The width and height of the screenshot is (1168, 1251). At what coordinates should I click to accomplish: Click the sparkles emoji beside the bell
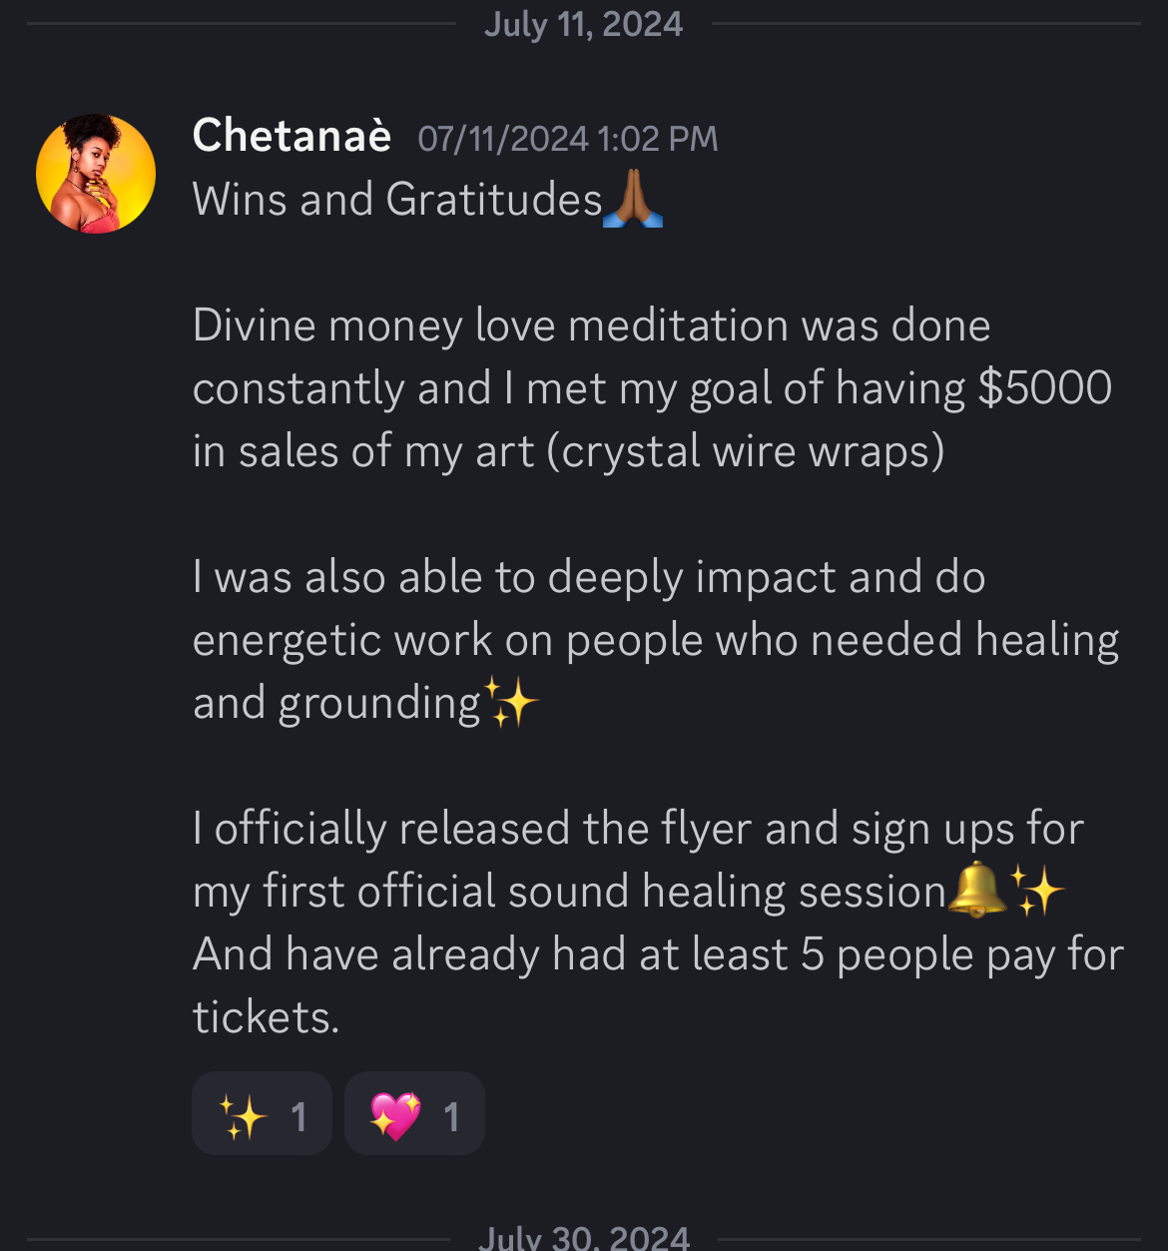[x=1036, y=890]
